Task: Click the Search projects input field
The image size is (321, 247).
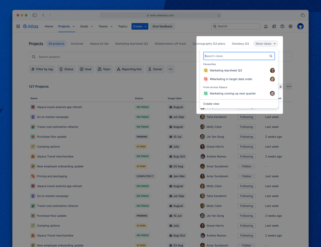Action: pos(86,57)
